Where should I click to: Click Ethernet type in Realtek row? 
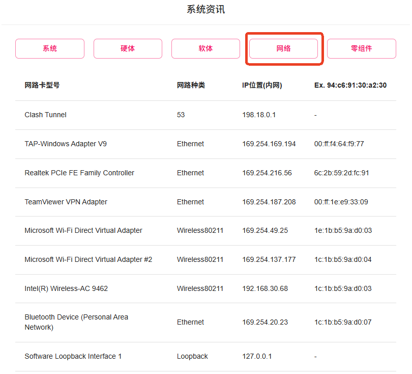click(x=190, y=173)
